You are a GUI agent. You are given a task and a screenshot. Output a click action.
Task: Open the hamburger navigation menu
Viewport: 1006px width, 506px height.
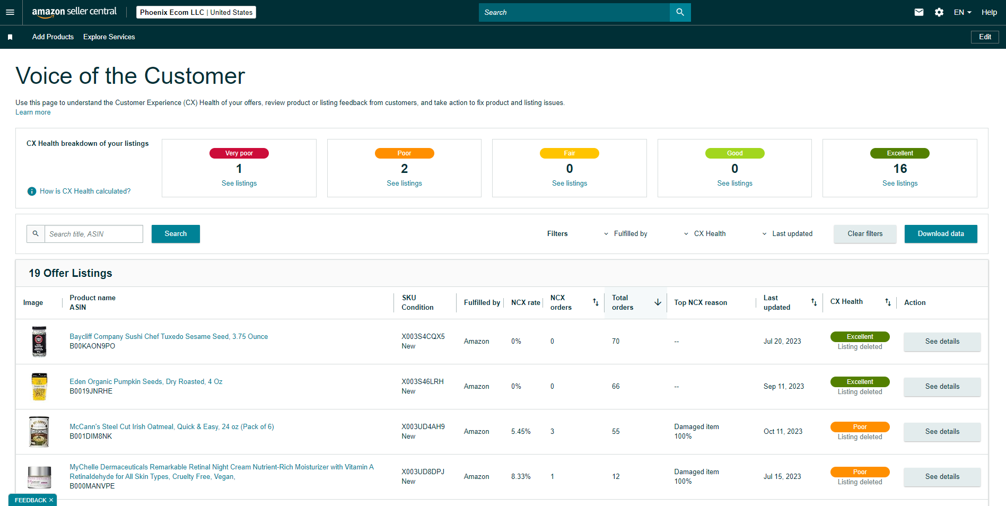point(10,12)
